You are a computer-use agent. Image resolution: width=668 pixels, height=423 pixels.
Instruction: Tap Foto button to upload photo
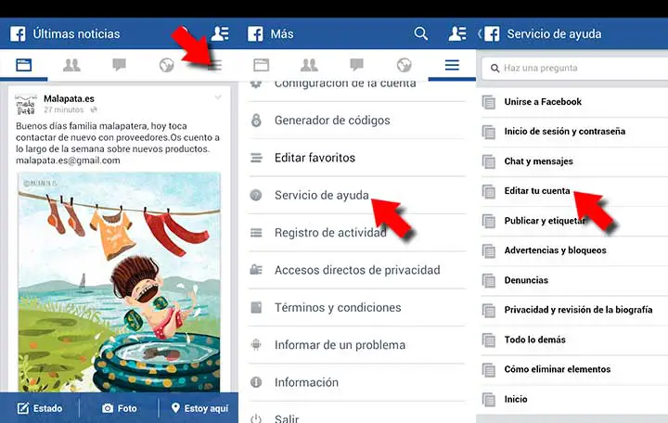pyautogui.click(x=120, y=408)
